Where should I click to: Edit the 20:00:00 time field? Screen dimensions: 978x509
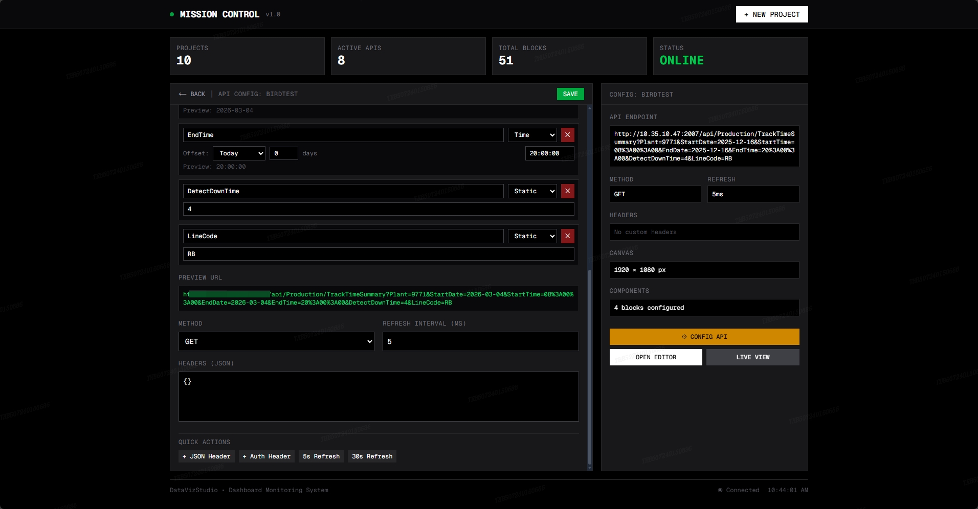coord(550,153)
